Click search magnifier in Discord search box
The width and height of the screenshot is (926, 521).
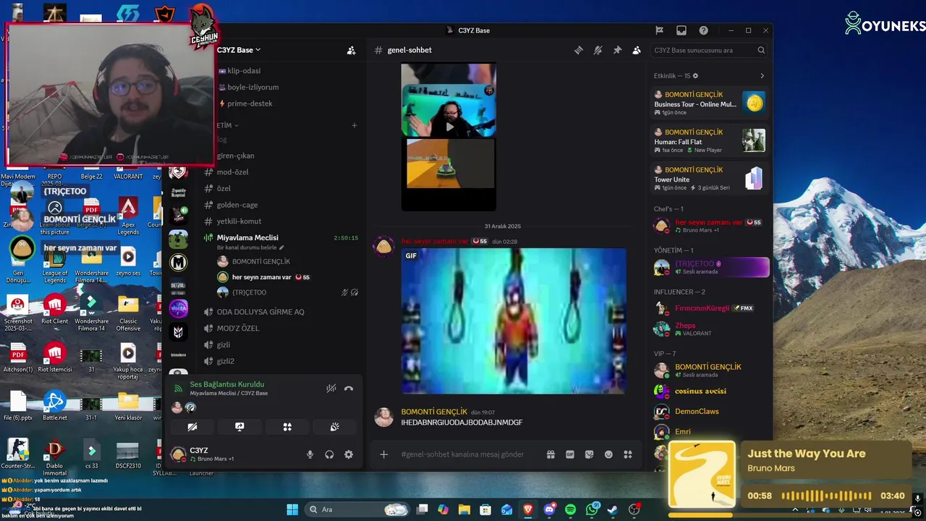click(x=761, y=50)
